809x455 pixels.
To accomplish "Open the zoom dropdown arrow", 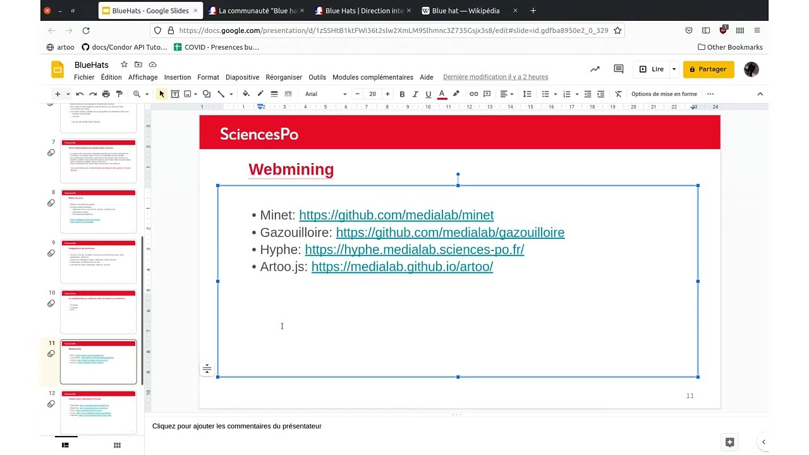I will [x=147, y=94].
